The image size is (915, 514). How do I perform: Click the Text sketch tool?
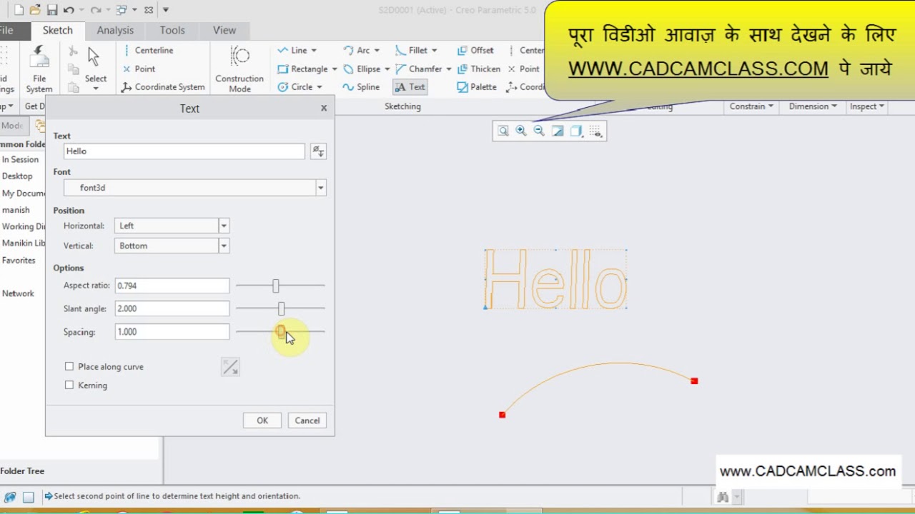pos(410,87)
